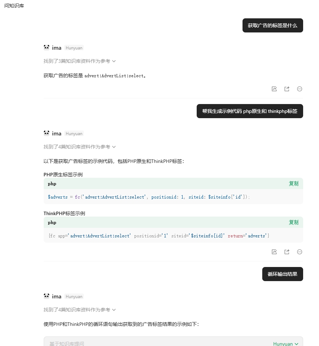Click the panda avatar of first ima reply
The image size is (319, 346).
click(x=47, y=48)
